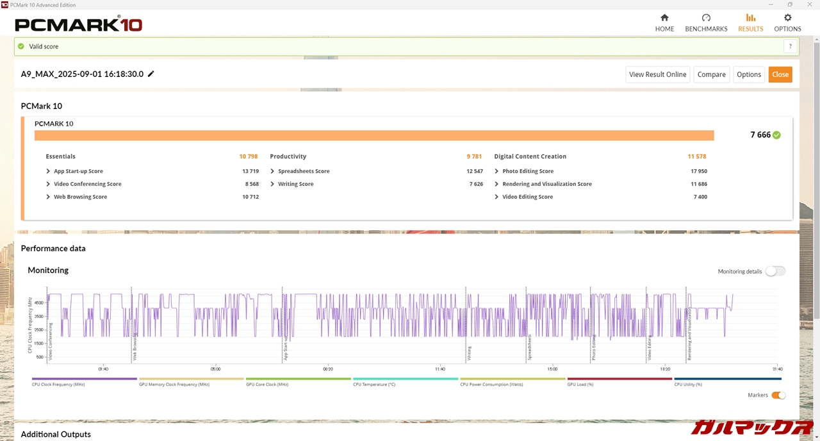Open the valid score help question mark

791,46
